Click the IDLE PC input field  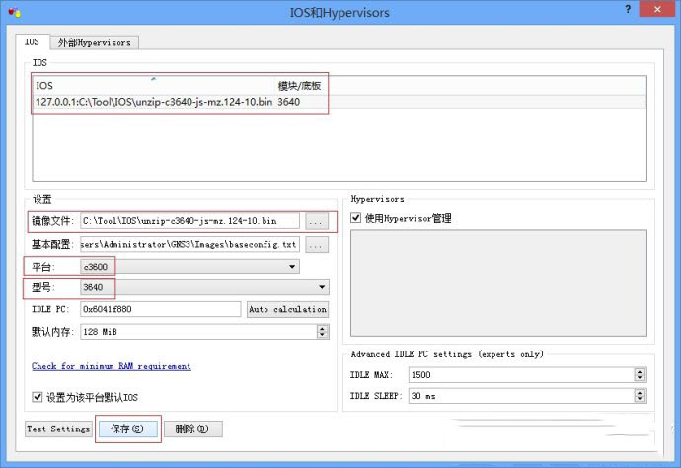(x=160, y=309)
